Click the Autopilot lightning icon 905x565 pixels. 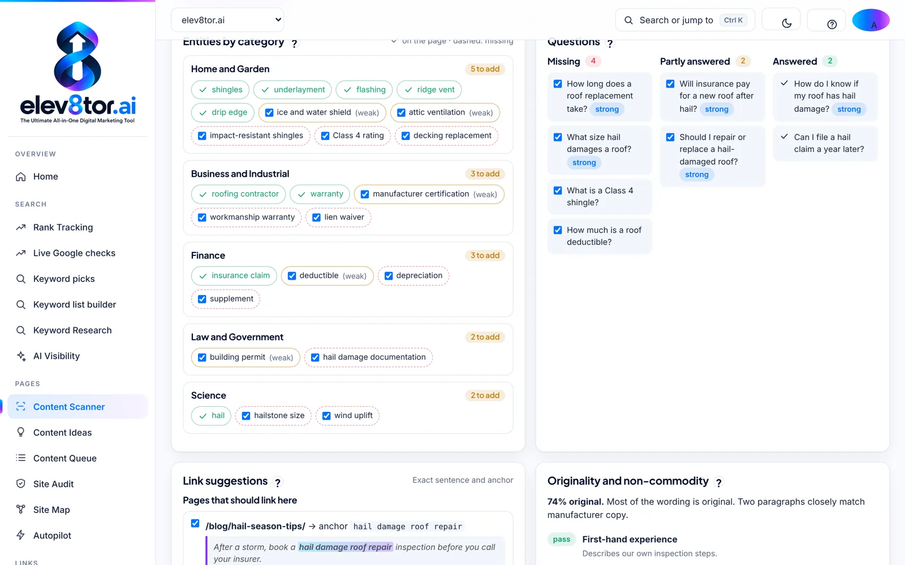click(x=21, y=535)
